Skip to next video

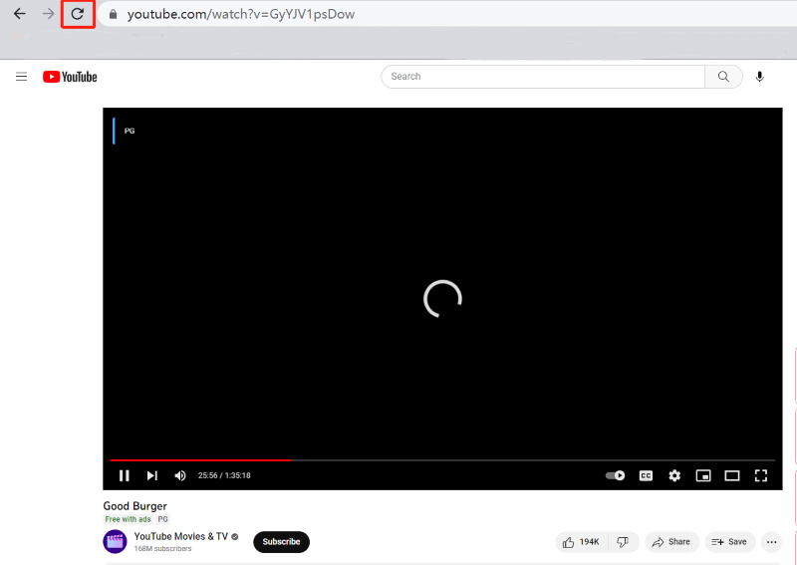point(152,475)
